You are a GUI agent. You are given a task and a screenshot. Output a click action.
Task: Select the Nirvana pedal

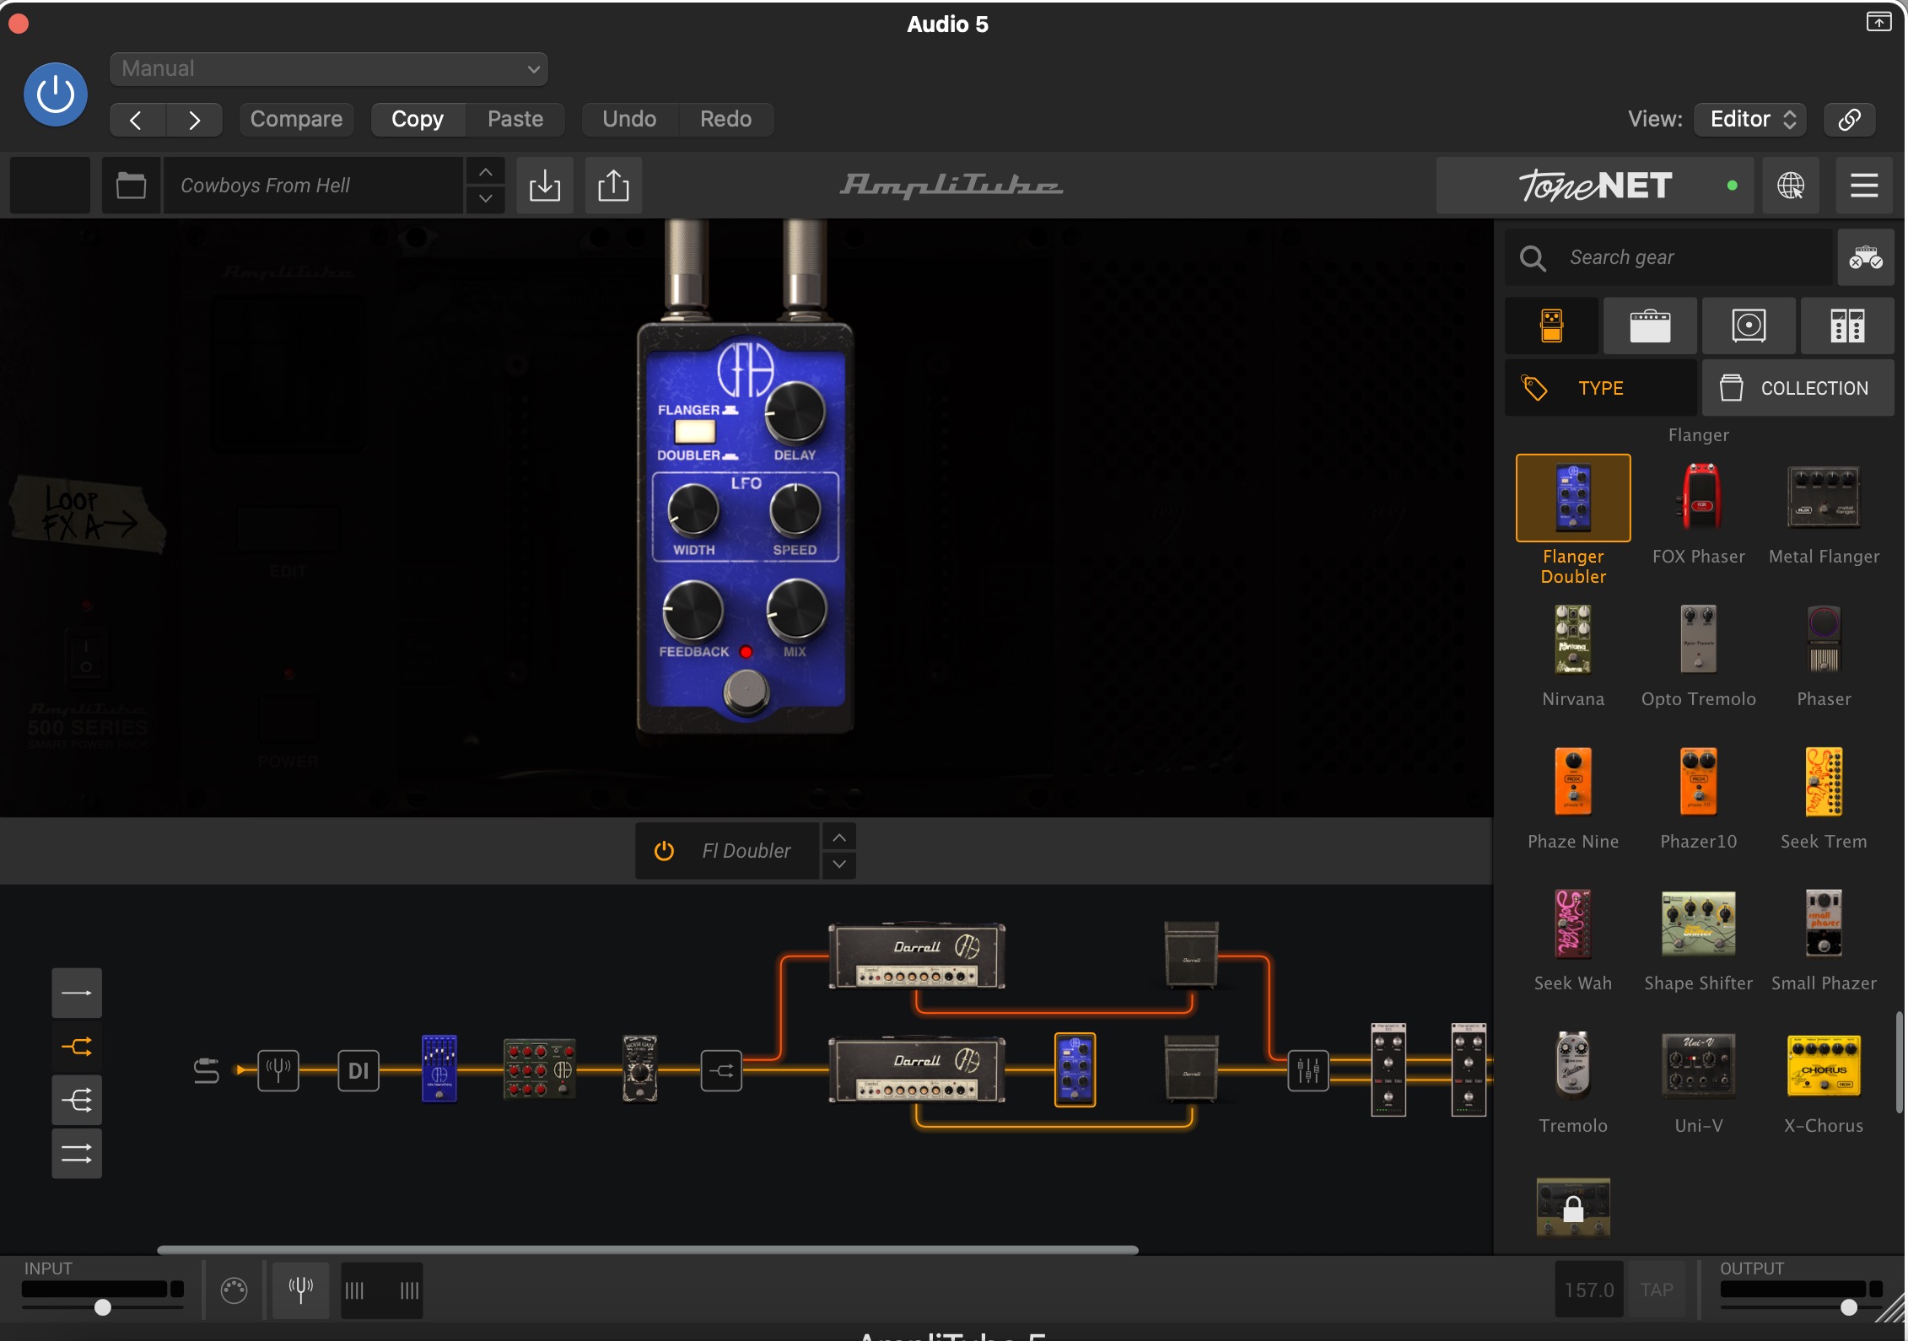[1573, 639]
